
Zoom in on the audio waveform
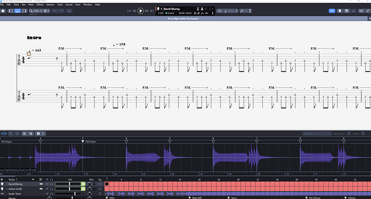[x=31, y=134]
